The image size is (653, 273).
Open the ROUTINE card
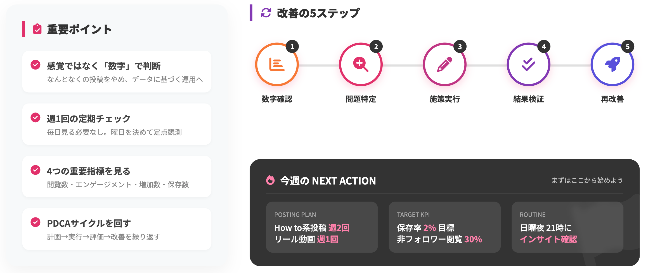tap(567, 227)
